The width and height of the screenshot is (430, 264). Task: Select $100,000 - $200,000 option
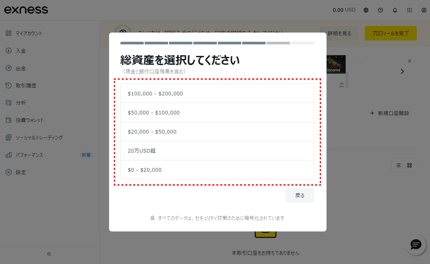(217, 93)
